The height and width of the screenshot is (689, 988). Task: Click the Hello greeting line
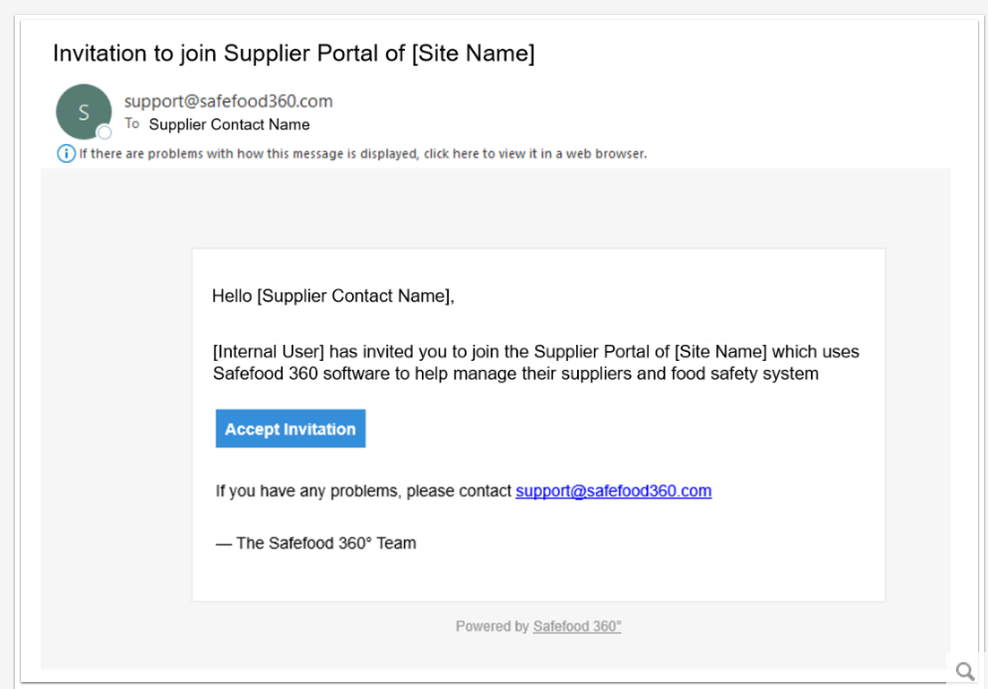333,296
